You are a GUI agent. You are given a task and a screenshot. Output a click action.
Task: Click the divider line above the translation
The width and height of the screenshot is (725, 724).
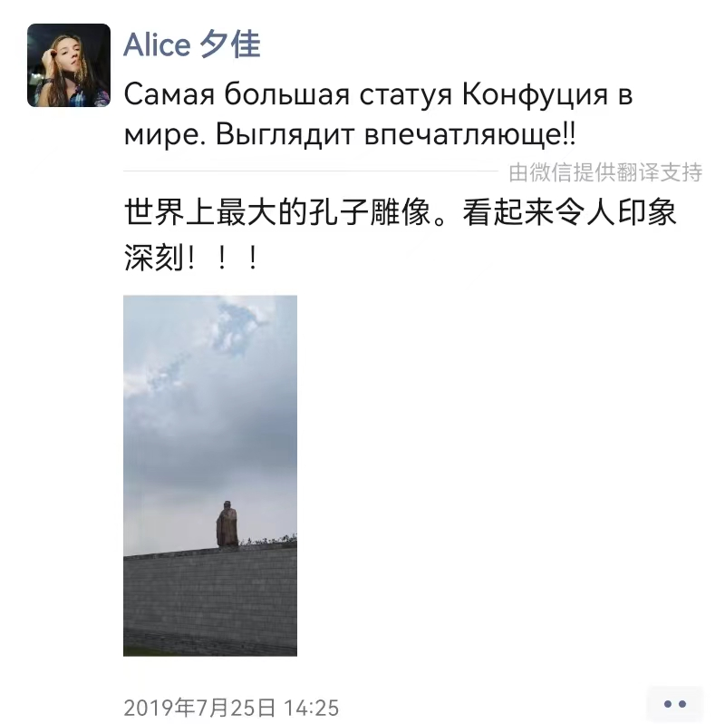pyautogui.click(x=310, y=171)
